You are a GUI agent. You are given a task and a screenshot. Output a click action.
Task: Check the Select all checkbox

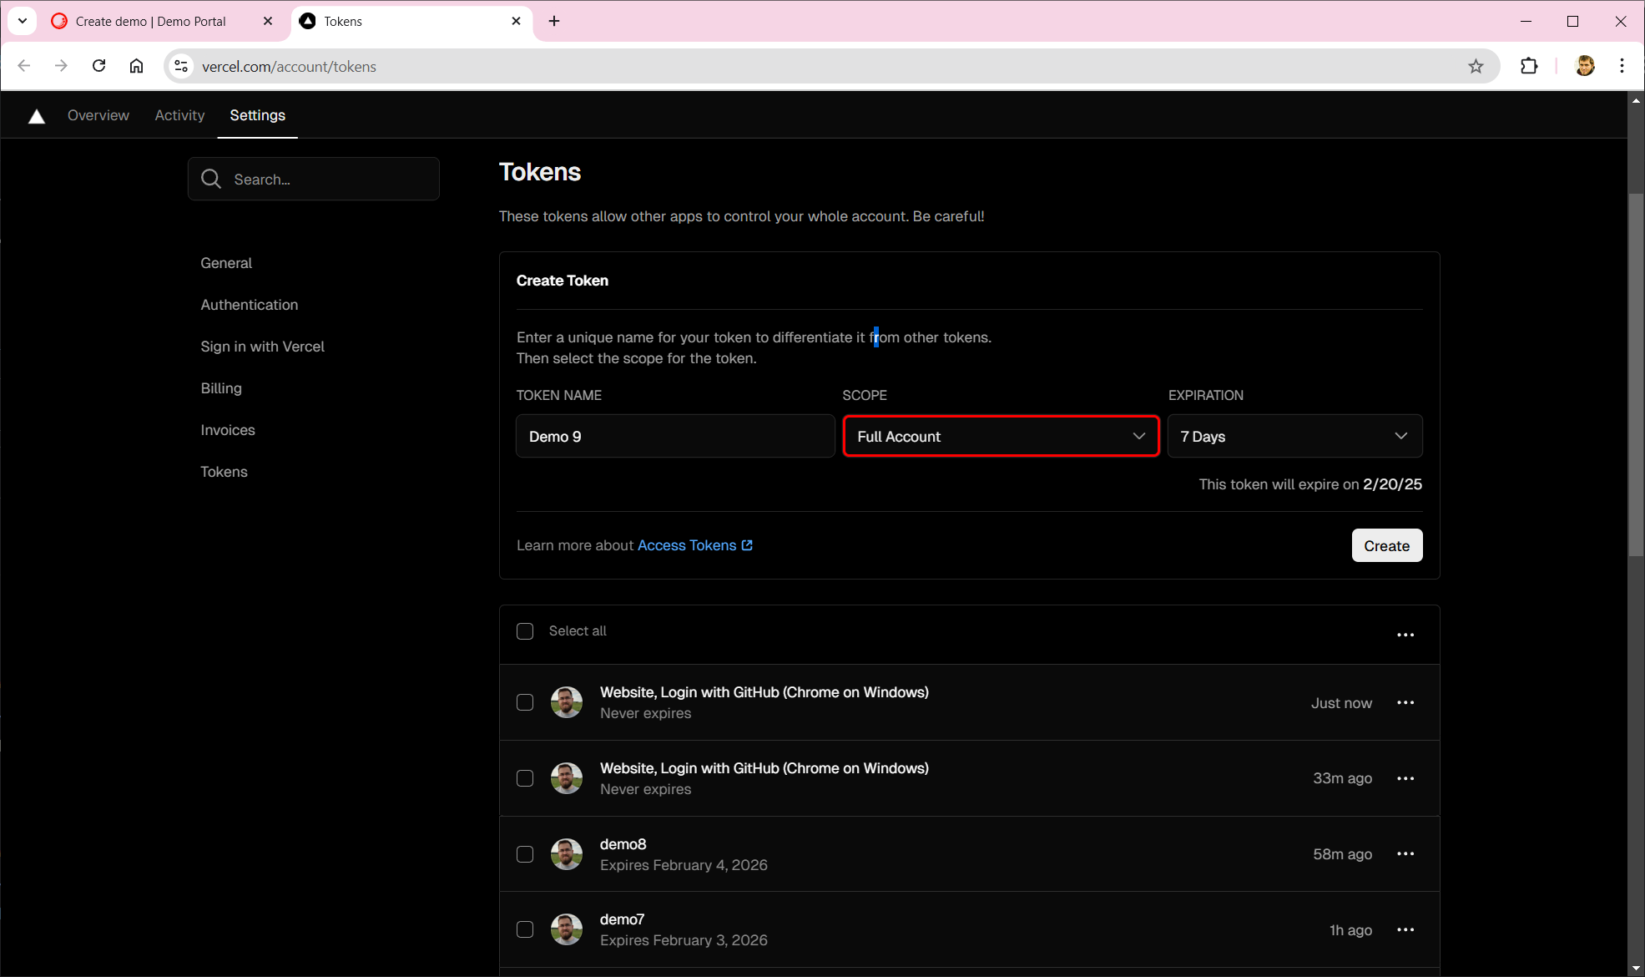(525, 631)
